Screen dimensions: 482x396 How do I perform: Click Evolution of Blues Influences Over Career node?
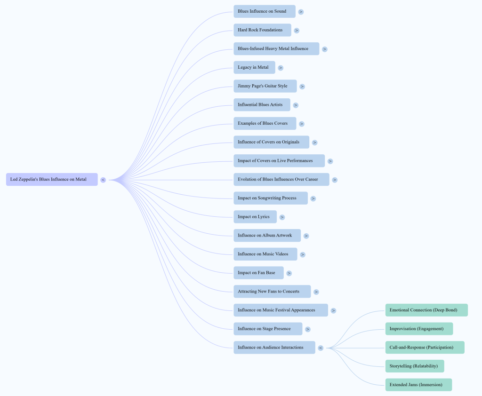point(281,179)
